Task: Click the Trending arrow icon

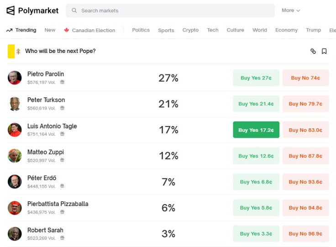Action: click(x=9, y=30)
